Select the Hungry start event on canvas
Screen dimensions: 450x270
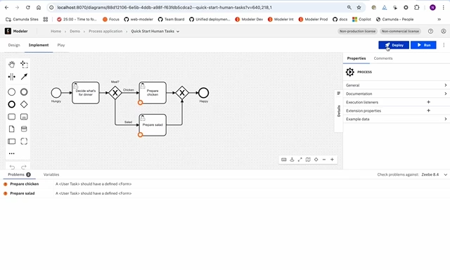point(56,93)
